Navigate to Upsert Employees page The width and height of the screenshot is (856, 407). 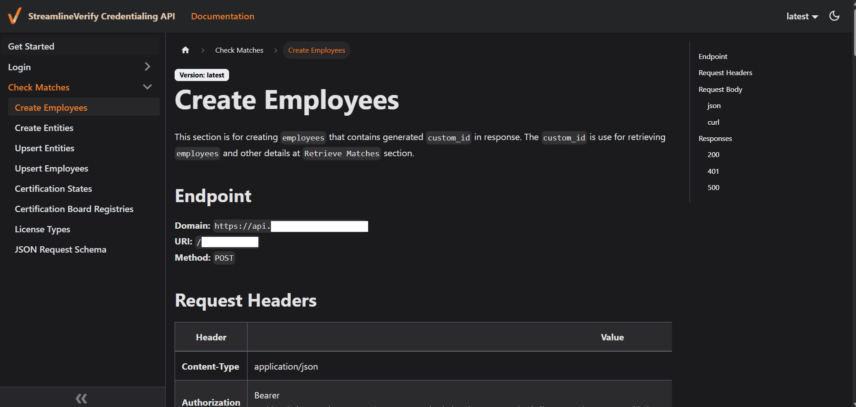click(x=51, y=168)
